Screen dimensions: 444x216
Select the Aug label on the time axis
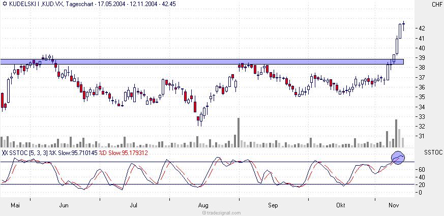click(x=204, y=205)
